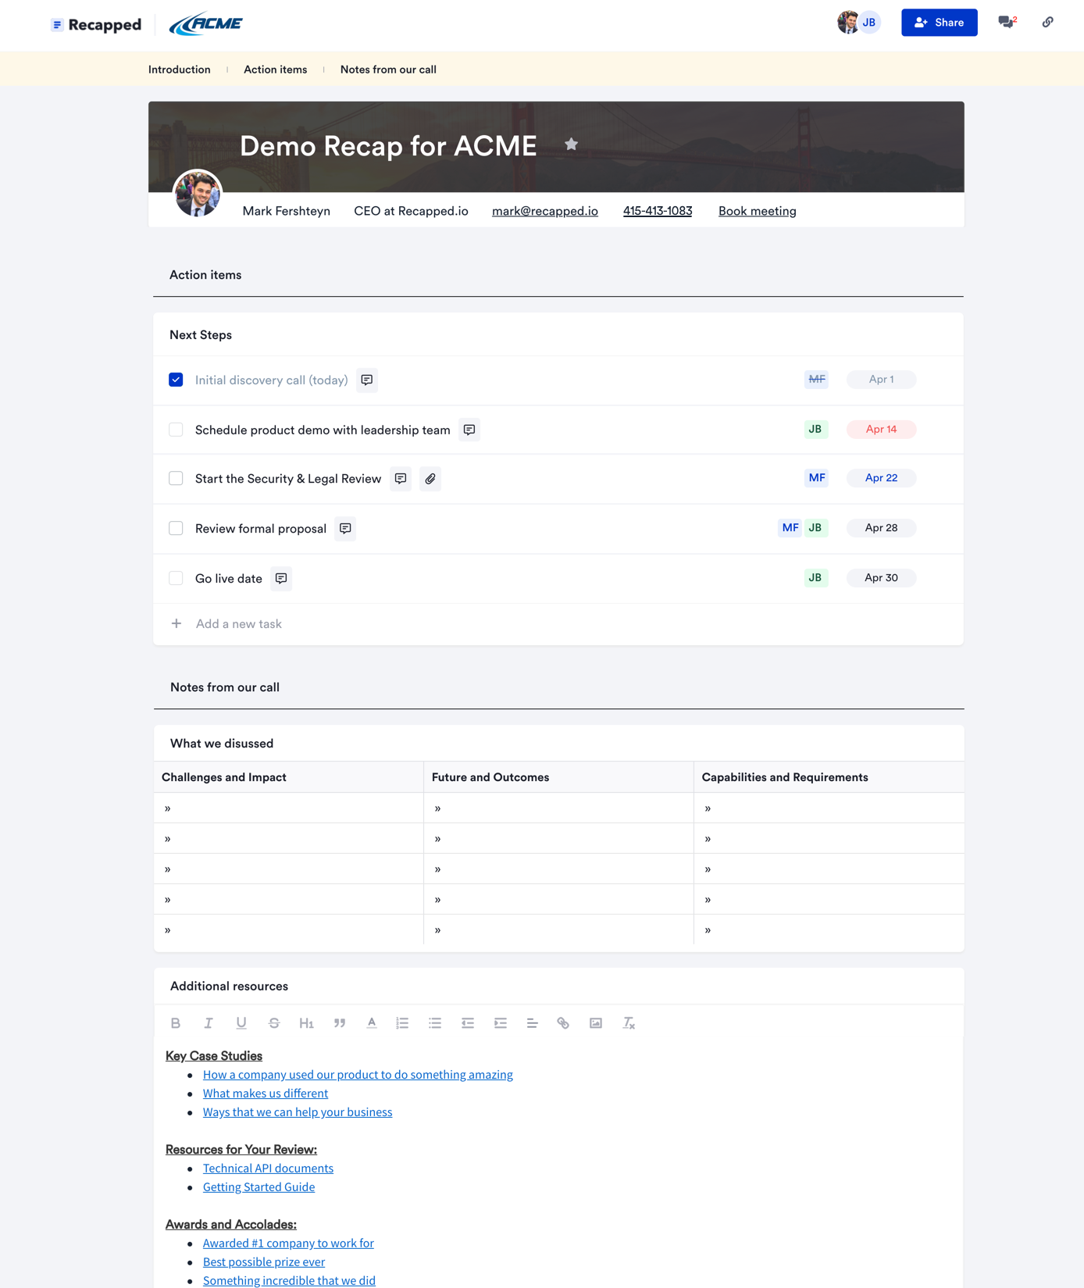Open comments on Review formal proposal
Viewport: 1084px width, 1288px height.
pos(345,529)
